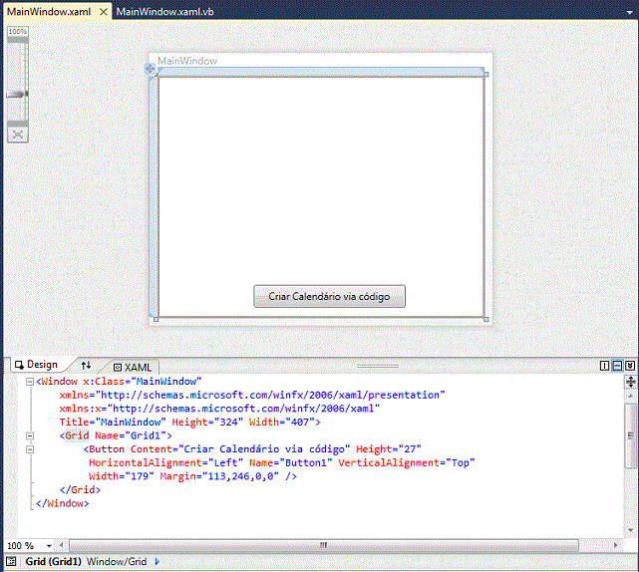This screenshot has height=572, width=639.
Task: Click the Height="324" attribute in XAML
Action: point(207,423)
